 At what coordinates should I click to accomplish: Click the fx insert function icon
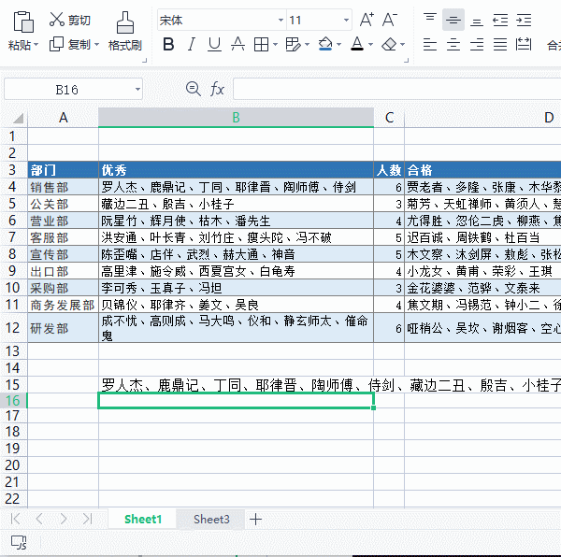point(217,89)
